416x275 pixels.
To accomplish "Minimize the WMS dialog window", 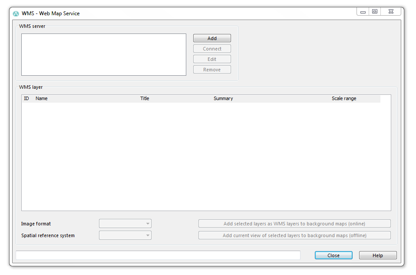I will click(363, 12).
